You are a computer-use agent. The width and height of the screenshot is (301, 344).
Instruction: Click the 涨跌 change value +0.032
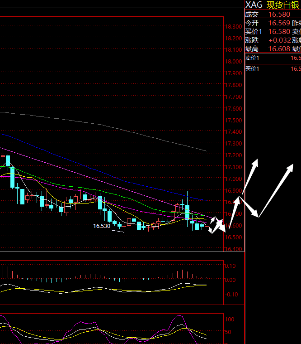coord(280,40)
